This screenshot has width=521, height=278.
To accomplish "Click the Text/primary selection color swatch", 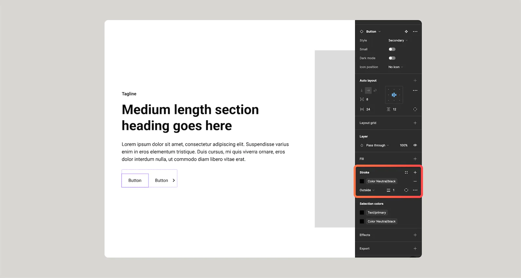I will tap(362, 213).
